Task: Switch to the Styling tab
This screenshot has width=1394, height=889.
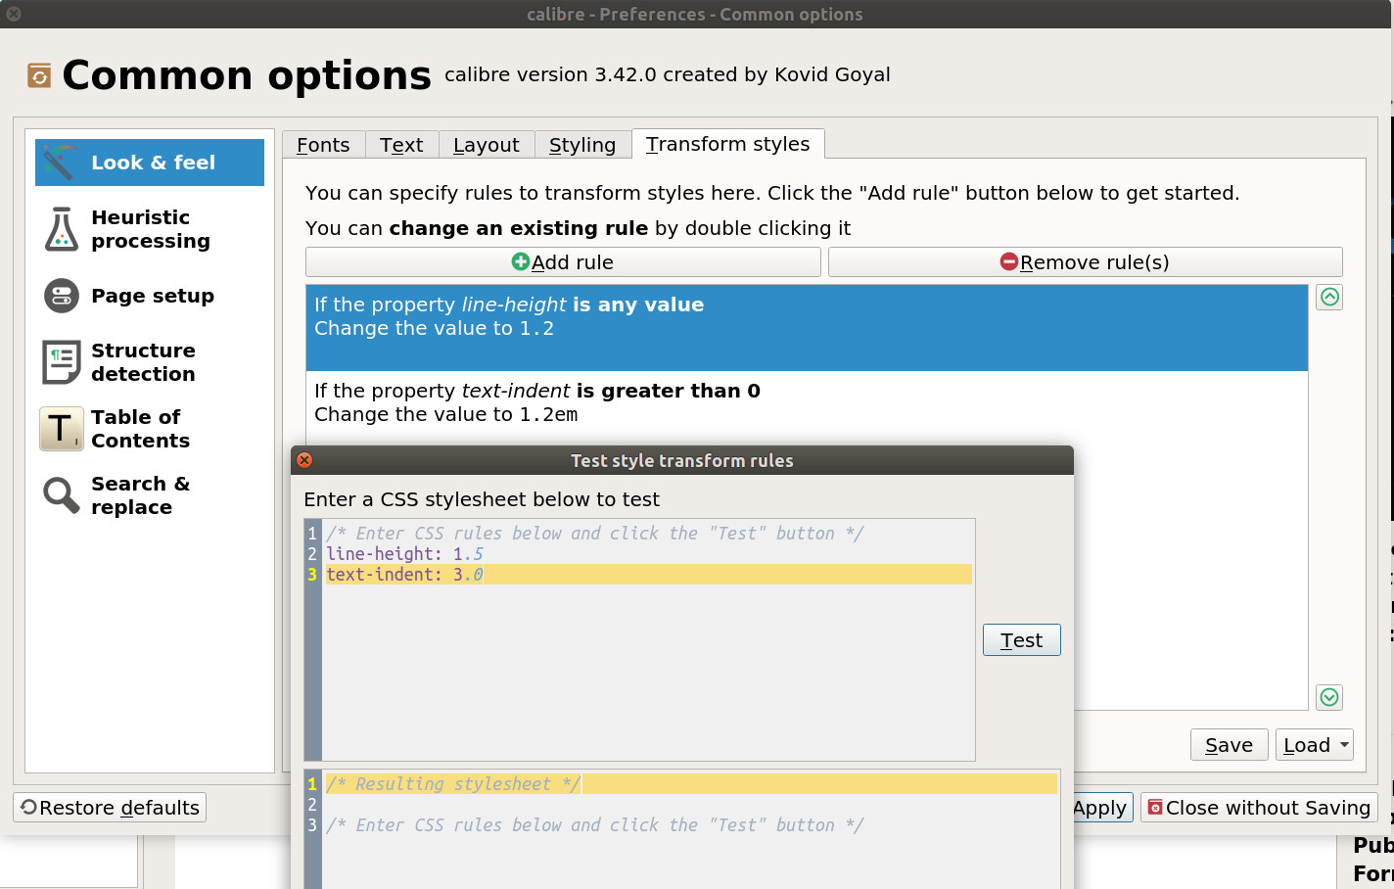Action: click(x=582, y=145)
